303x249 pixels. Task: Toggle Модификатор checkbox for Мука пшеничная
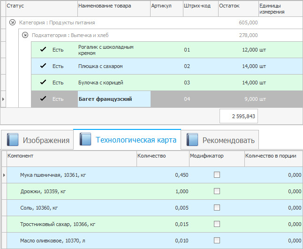(217, 175)
